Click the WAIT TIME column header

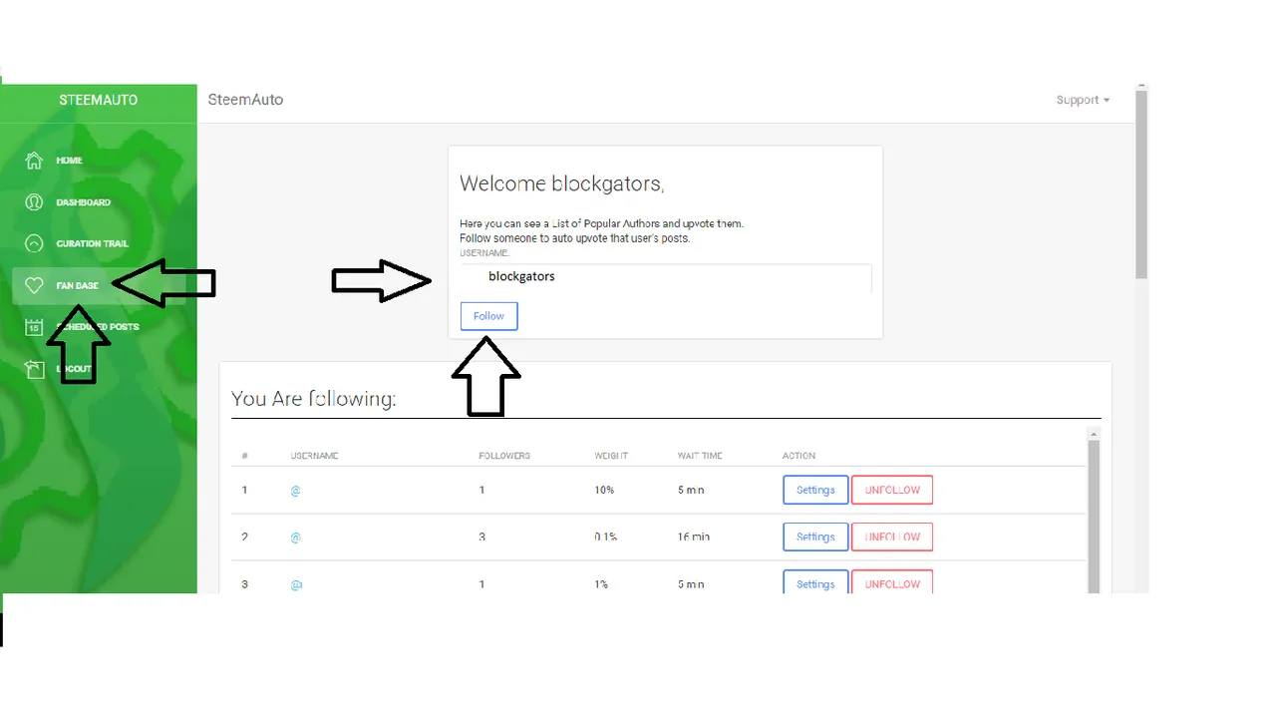700,456
